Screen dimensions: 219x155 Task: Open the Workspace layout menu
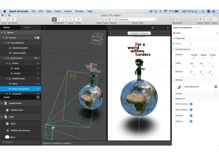click(177, 19)
